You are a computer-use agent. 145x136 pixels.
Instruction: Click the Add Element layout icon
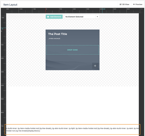point(48,17)
